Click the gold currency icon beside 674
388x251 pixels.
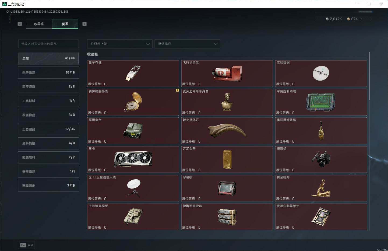348,19
